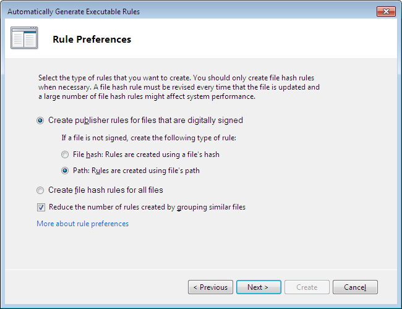This screenshot has height=309, width=402.
Task: Click the greyed-out Create button
Action: (x=307, y=287)
